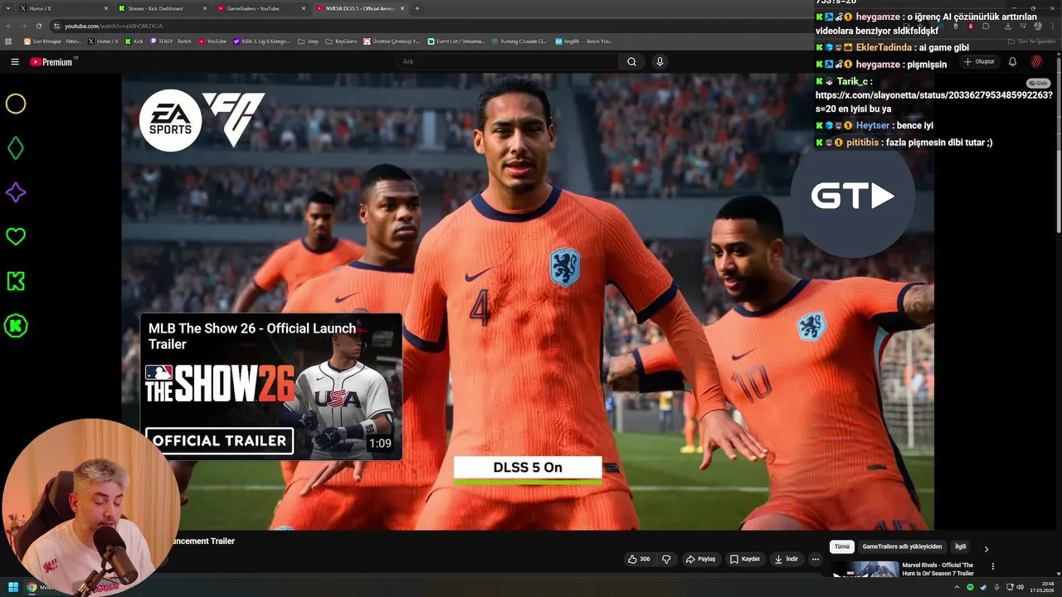This screenshot has width=1062, height=597.
Task: Open the Son Mesajlar bookmark
Action: [x=53, y=41]
